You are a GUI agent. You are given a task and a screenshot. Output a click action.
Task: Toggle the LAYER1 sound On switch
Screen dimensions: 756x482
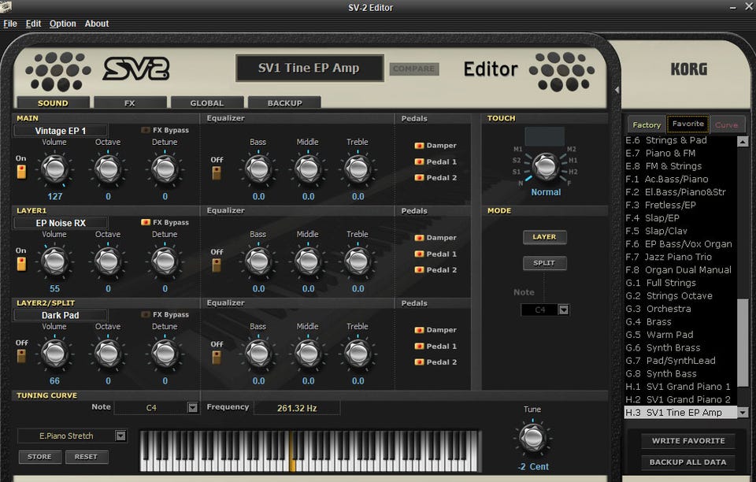[x=21, y=264]
